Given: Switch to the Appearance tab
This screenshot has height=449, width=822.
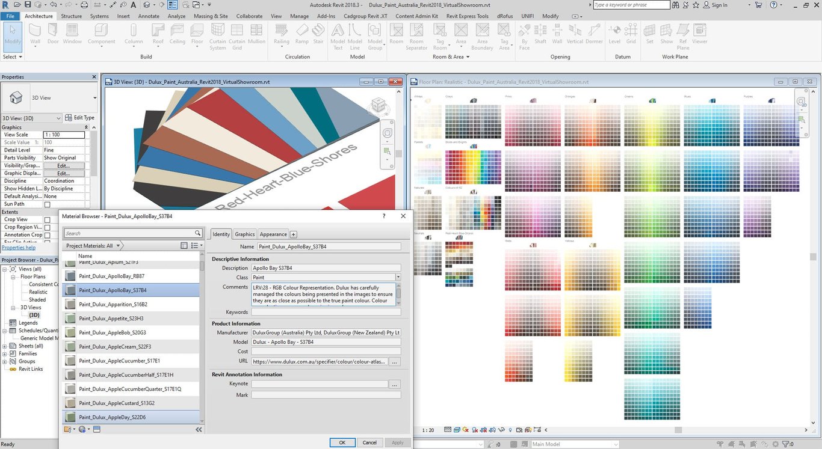Looking at the screenshot, I should pos(273,234).
